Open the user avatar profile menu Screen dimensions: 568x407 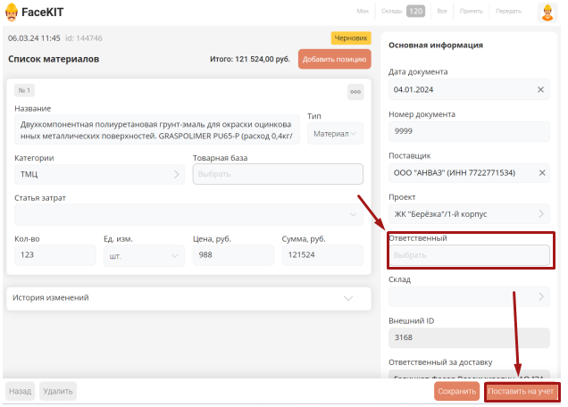tap(547, 12)
